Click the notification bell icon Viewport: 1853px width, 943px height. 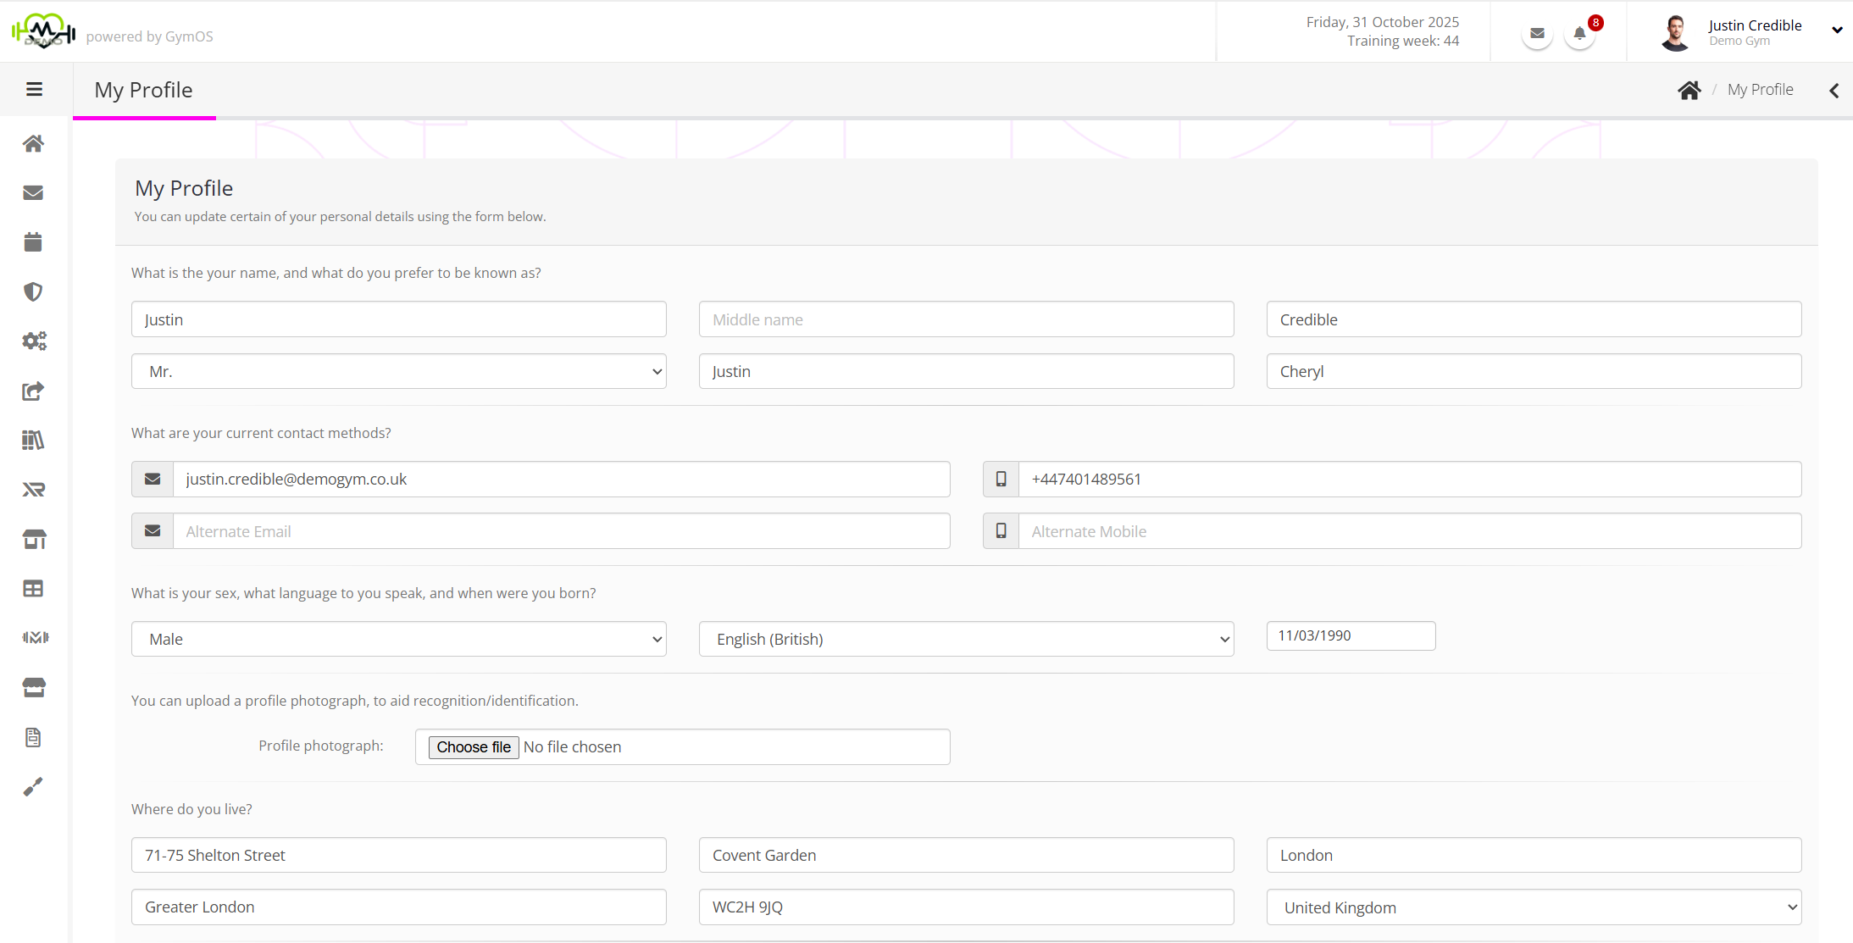(1579, 34)
